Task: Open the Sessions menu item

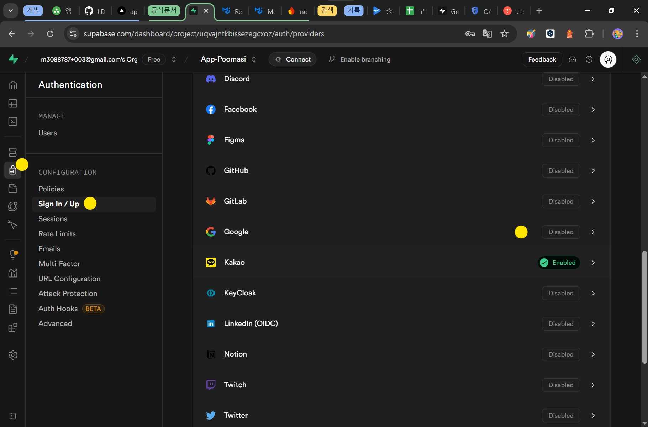Action: (x=53, y=219)
